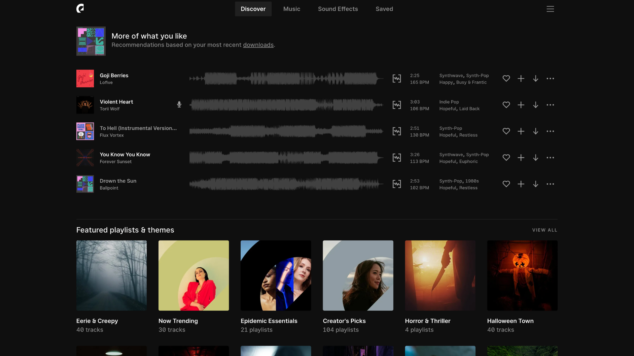Click the Epidemic Essentials title
The width and height of the screenshot is (634, 356).
(269, 321)
